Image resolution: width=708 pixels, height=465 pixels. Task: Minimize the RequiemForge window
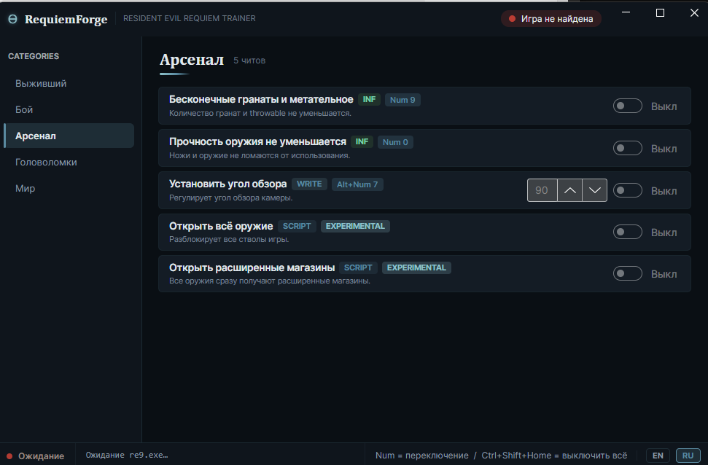tap(626, 12)
